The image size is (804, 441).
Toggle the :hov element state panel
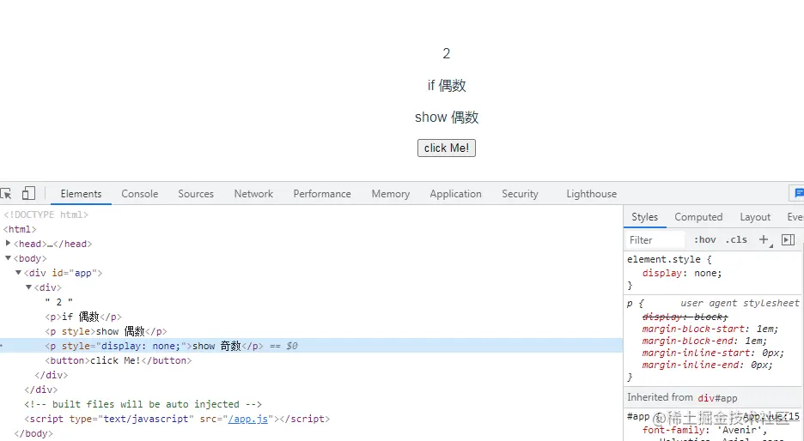(705, 239)
